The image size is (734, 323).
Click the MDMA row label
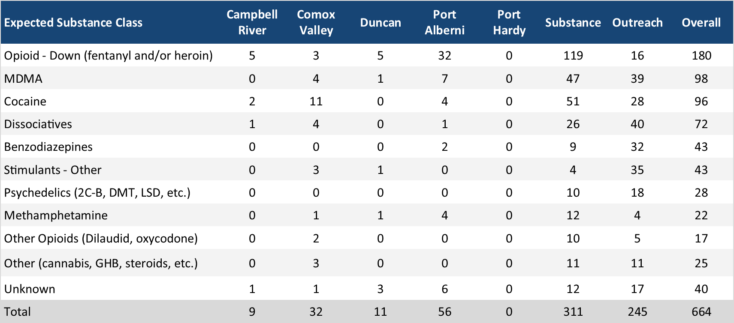23,79
